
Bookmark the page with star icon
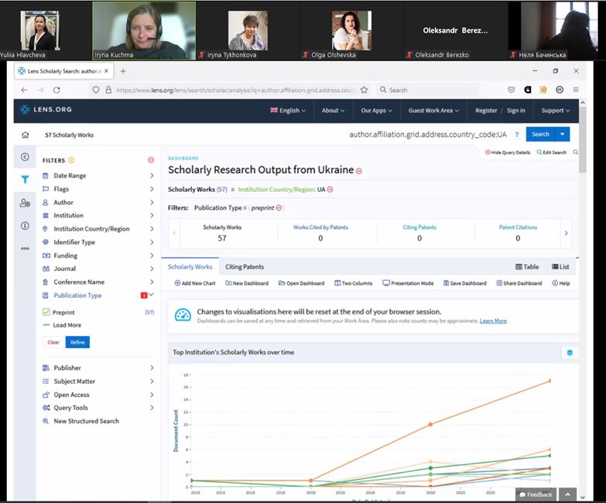364,90
